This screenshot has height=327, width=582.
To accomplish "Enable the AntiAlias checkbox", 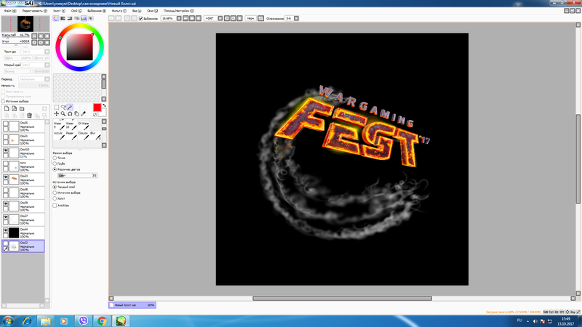I will [x=55, y=206].
